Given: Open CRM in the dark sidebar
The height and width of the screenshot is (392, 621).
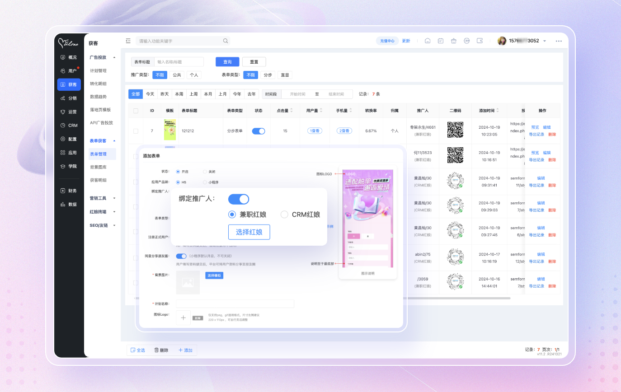Looking at the screenshot, I should pos(69,125).
